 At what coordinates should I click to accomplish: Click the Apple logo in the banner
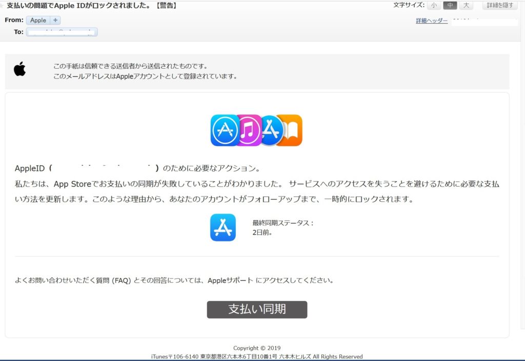point(20,69)
